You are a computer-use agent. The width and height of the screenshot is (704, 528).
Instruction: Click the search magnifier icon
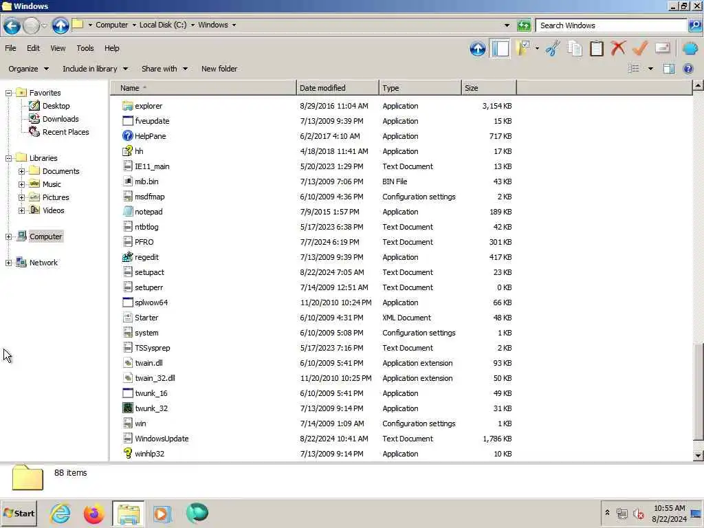point(694,25)
